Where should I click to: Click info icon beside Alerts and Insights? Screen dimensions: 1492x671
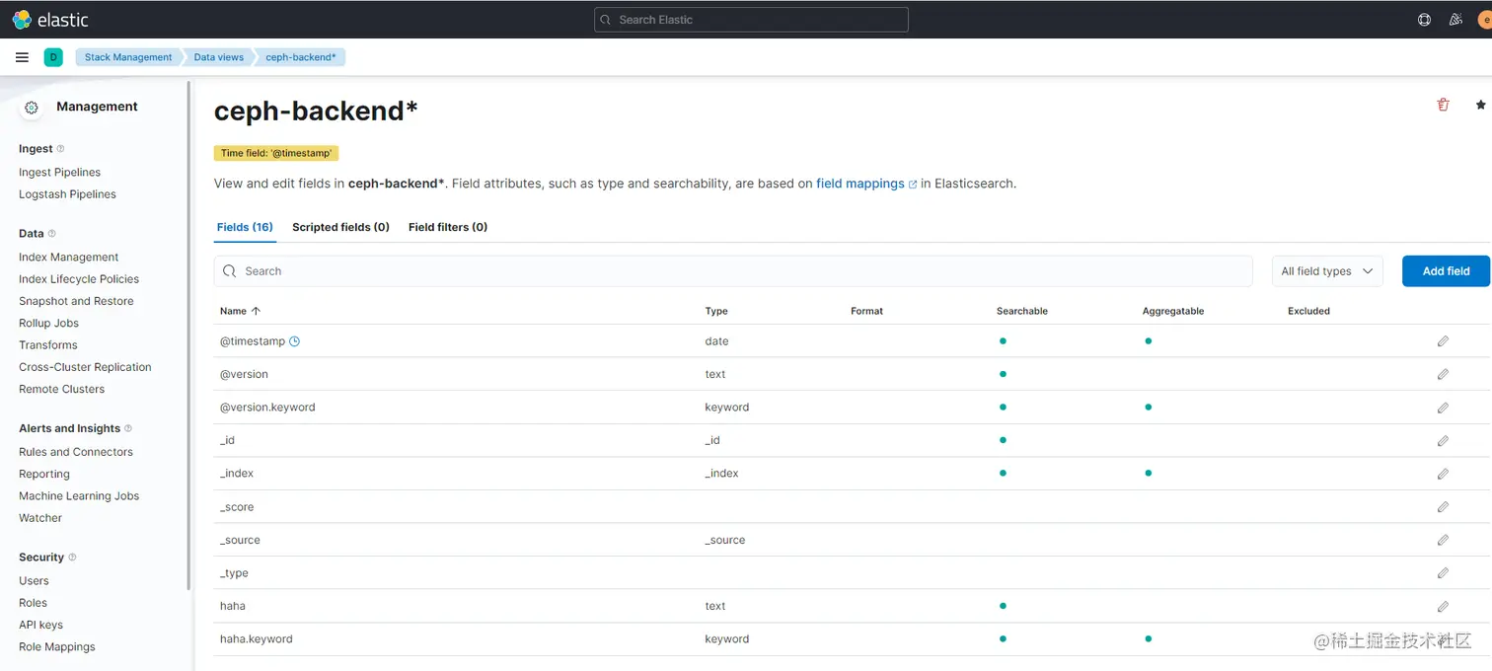point(128,428)
